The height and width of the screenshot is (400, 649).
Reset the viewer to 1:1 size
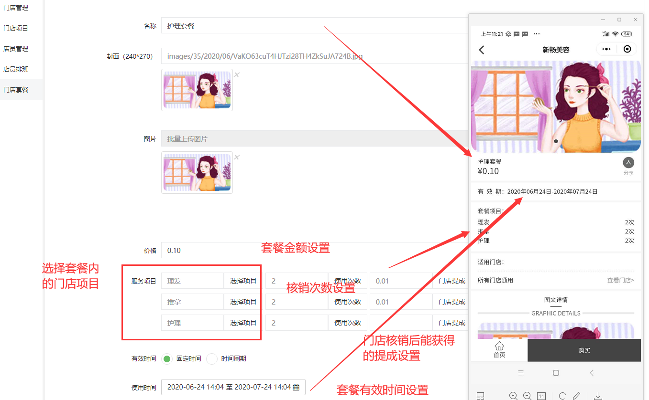click(x=541, y=396)
